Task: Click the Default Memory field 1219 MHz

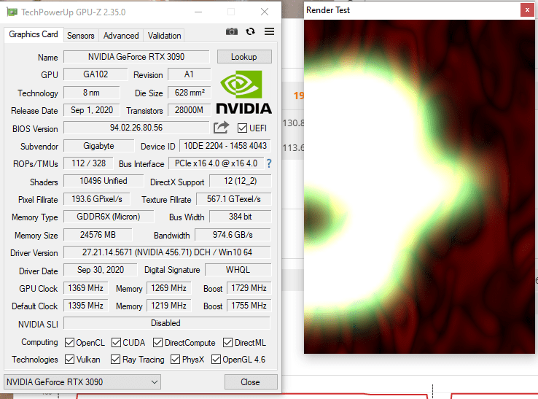Action: pos(169,305)
